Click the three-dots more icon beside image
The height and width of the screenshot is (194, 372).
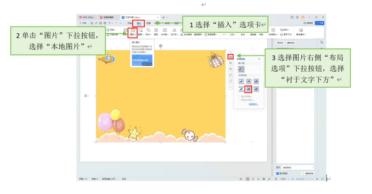[x=230, y=87]
